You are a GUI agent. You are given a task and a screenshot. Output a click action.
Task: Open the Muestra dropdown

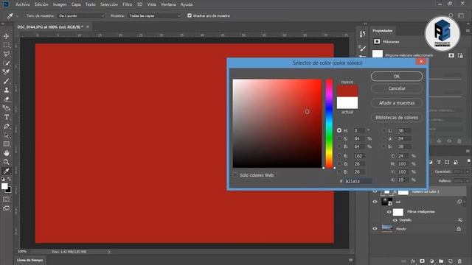pos(154,15)
